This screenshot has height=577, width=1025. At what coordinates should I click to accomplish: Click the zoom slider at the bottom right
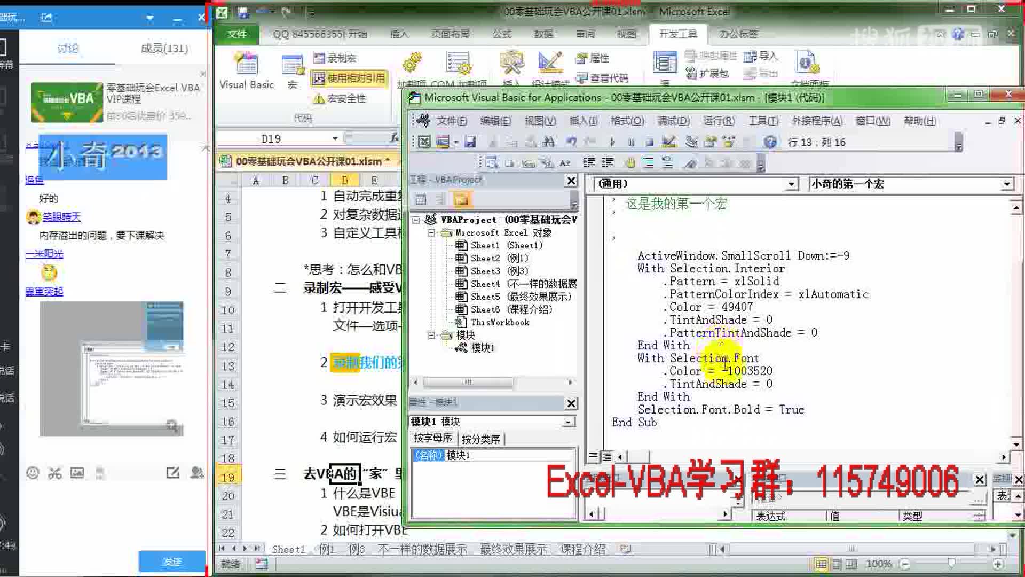pos(952,563)
